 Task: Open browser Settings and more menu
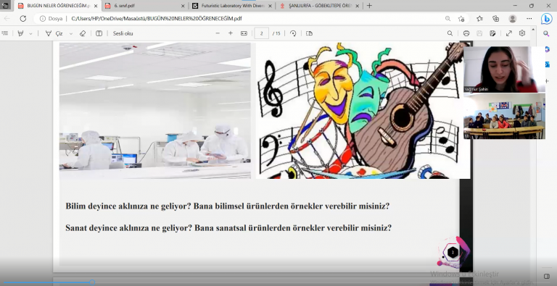pyautogui.click(x=529, y=18)
